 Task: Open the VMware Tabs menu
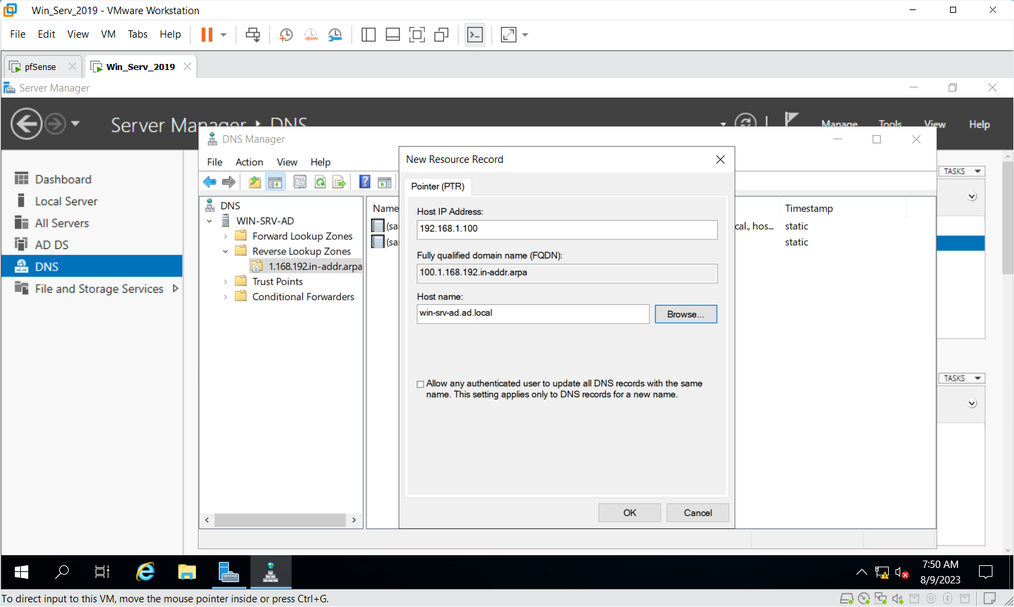(137, 34)
